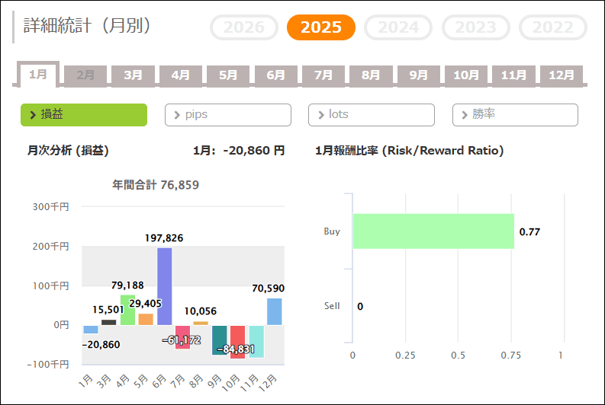Choose the 2022 year pill
Image resolution: width=605 pixels, height=405 pixels.
[x=552, y=27]
